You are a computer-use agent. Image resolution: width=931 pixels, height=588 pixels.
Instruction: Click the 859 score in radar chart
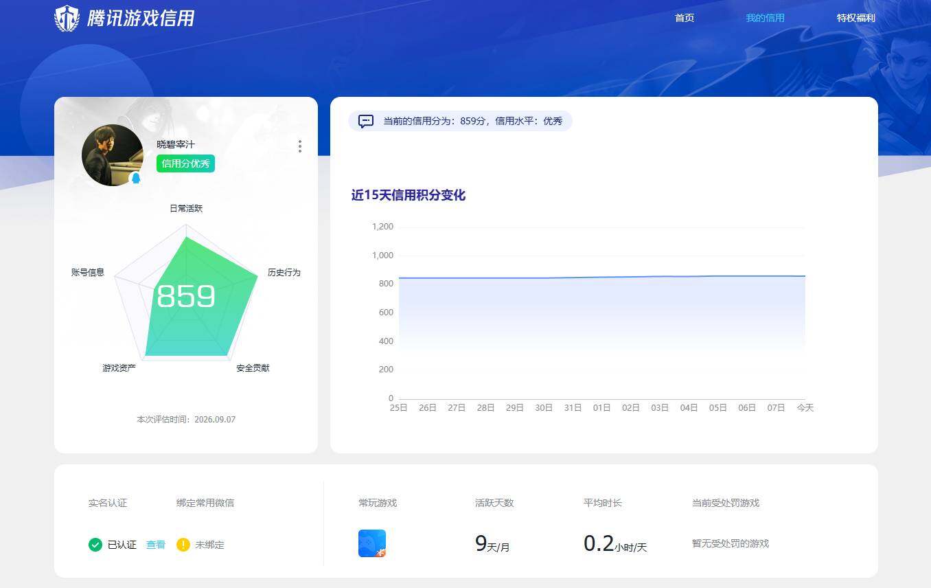click(x=186, y=296)
